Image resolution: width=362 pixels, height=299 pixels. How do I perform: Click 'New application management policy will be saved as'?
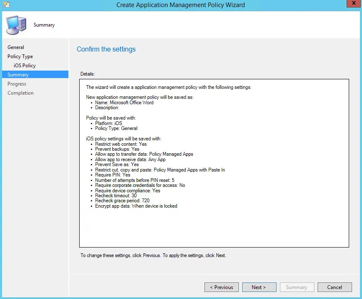point(140,97)
